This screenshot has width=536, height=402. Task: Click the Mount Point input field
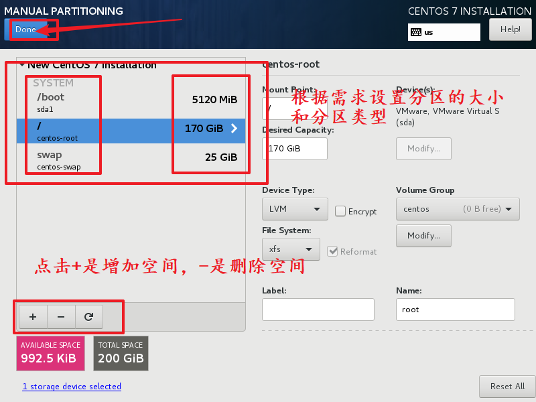(x=295, y=109)
